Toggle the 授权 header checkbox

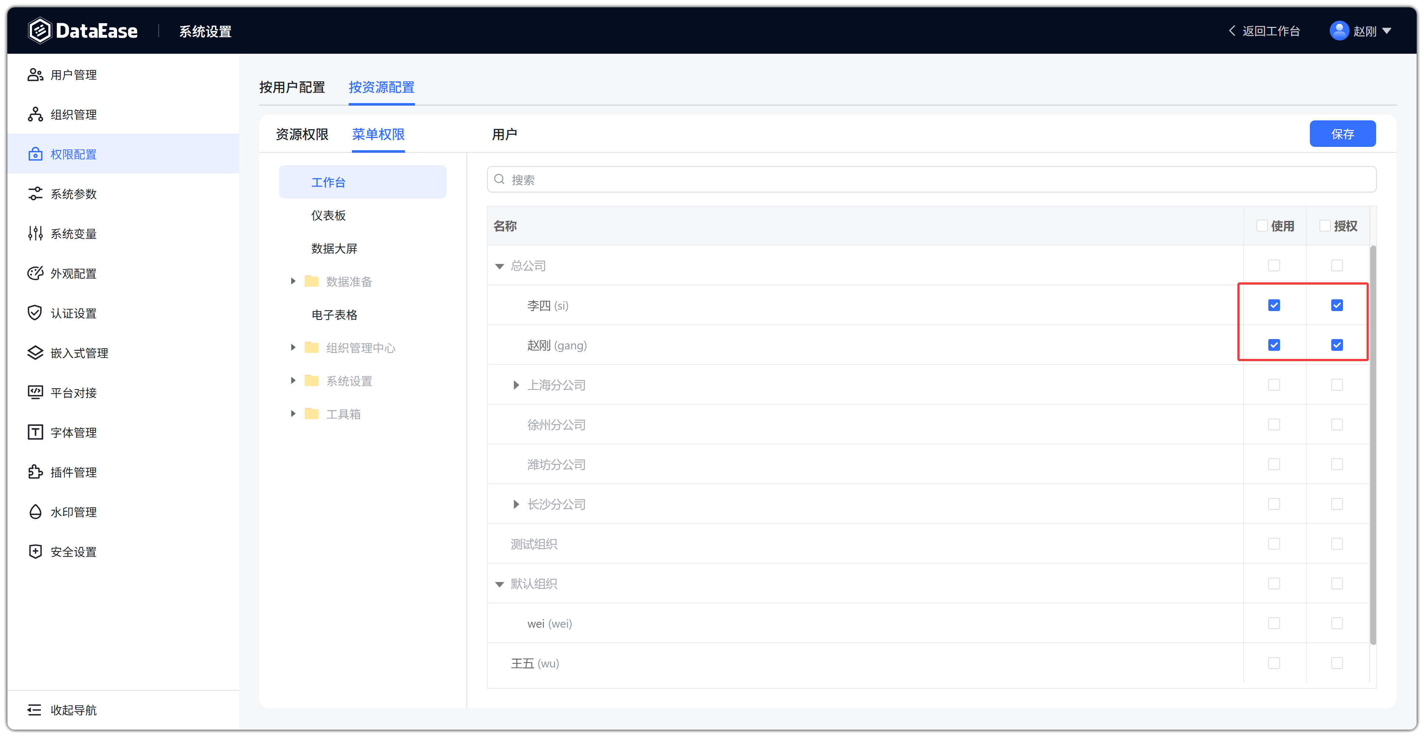1325,226
